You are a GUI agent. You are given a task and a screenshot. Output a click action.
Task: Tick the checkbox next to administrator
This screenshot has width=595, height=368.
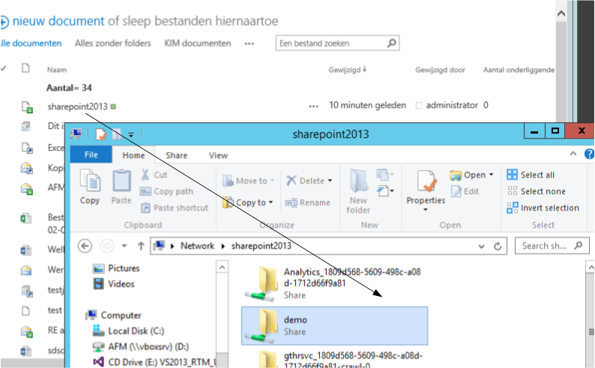[x=419, y=106]
